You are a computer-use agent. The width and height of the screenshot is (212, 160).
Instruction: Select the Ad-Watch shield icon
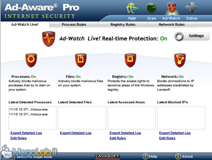click(171, 8)
